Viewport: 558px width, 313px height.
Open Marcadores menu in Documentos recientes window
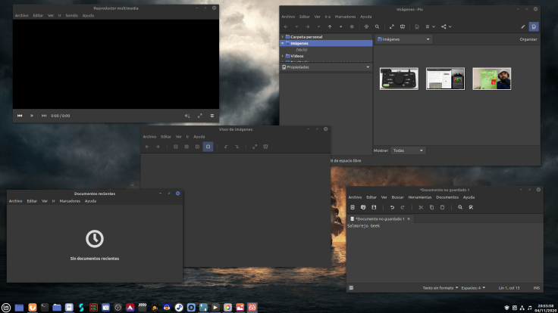point(70,201)
